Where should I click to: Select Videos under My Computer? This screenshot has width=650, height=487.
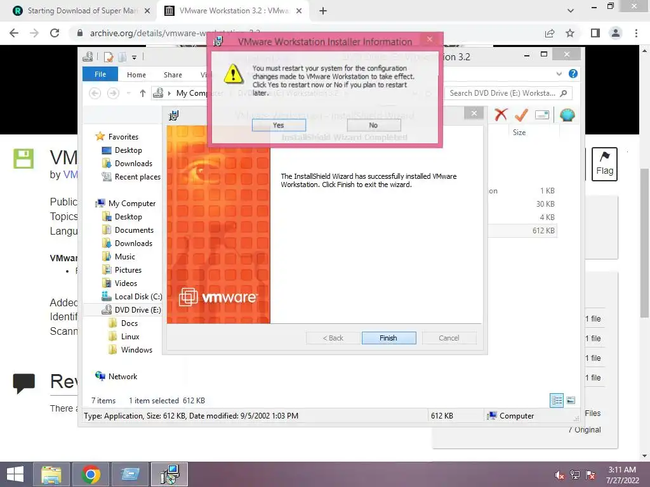[x=126, y=283]
